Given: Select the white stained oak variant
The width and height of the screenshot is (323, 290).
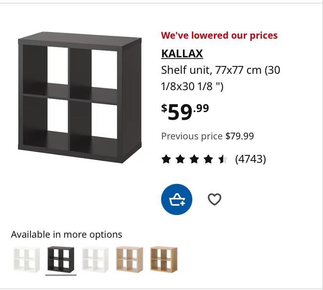Looking at the screenshot, I should (x=129, y=259).
